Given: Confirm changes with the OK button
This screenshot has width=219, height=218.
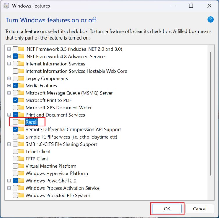Looking at the screenshot, I should [167, 209].
